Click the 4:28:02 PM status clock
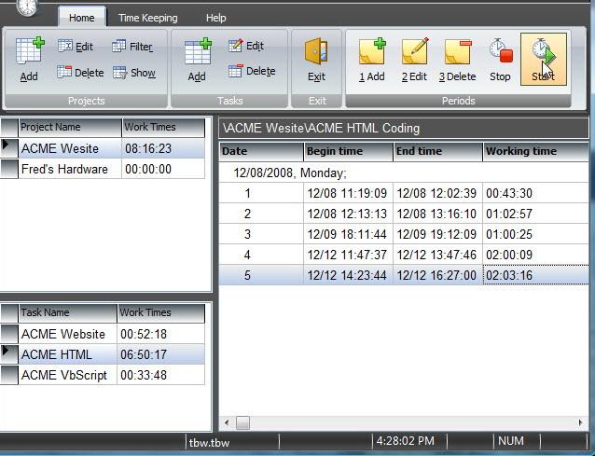This screenshot has height=456, width=595. [406, 441]
